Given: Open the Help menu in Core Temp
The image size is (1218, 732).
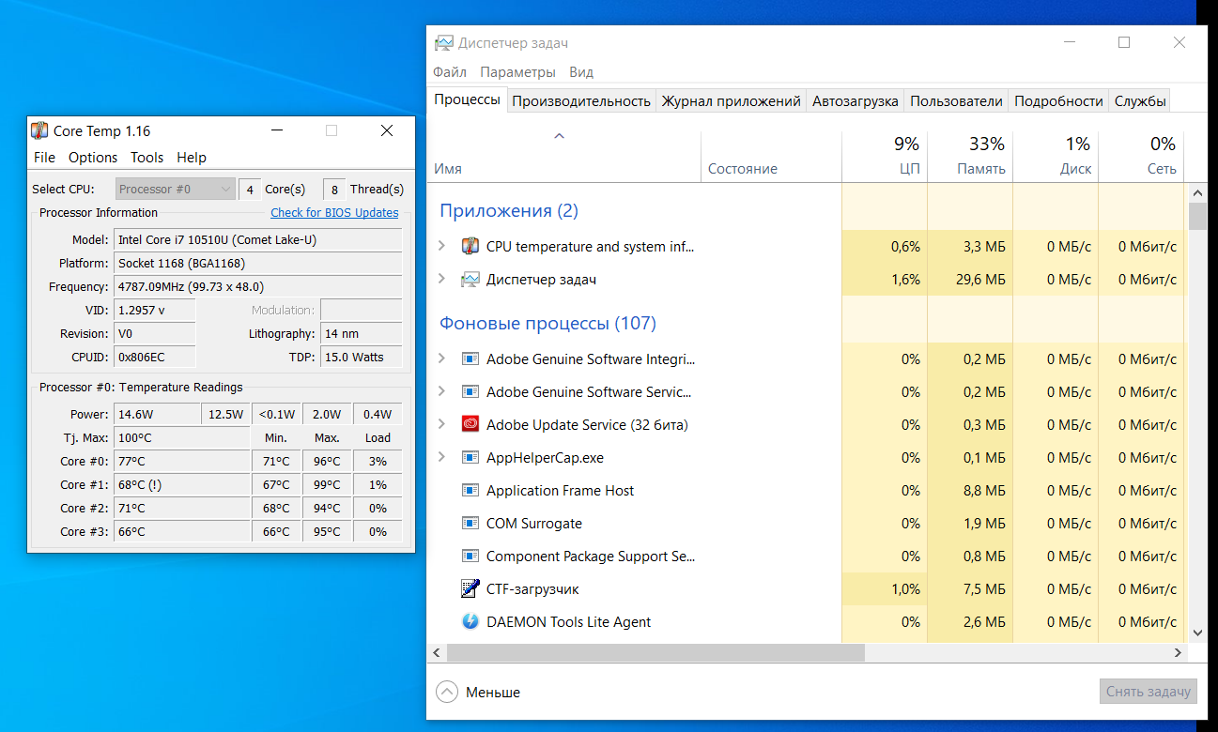Looking at the screenshot, I should coord(192,158).
